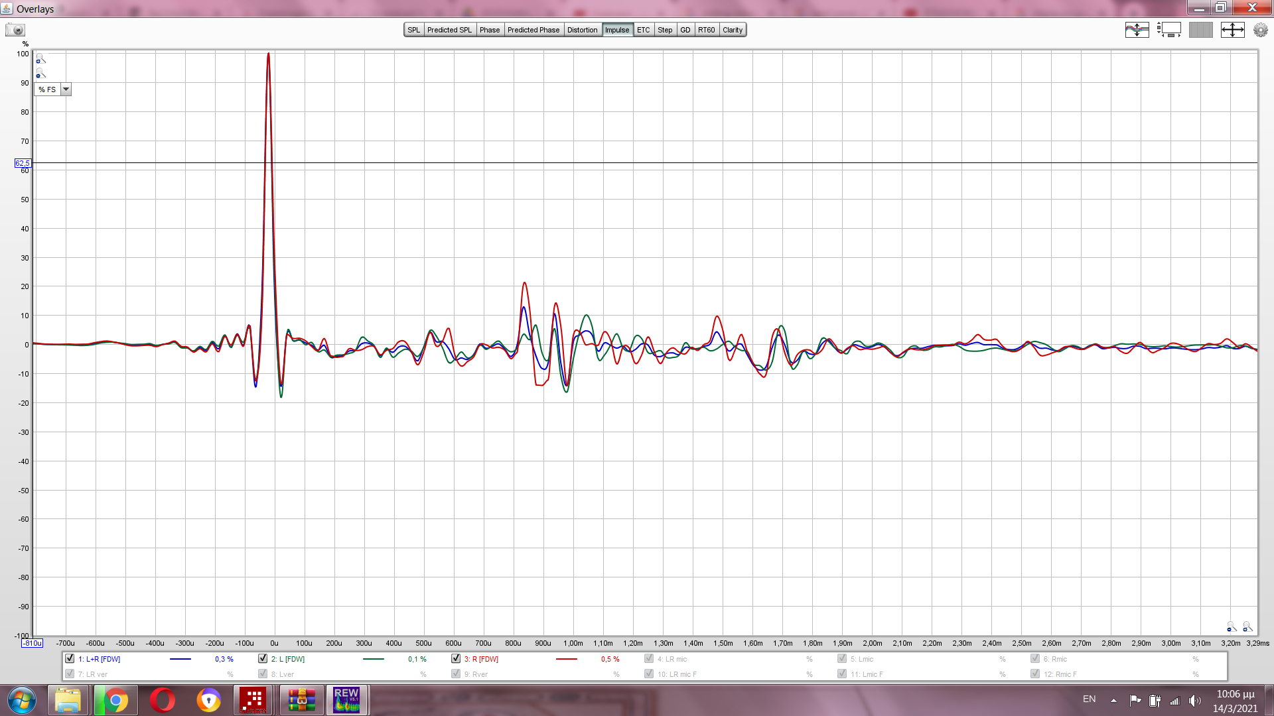Uncheck trace 3: R [FDW]

coord(456,658)
